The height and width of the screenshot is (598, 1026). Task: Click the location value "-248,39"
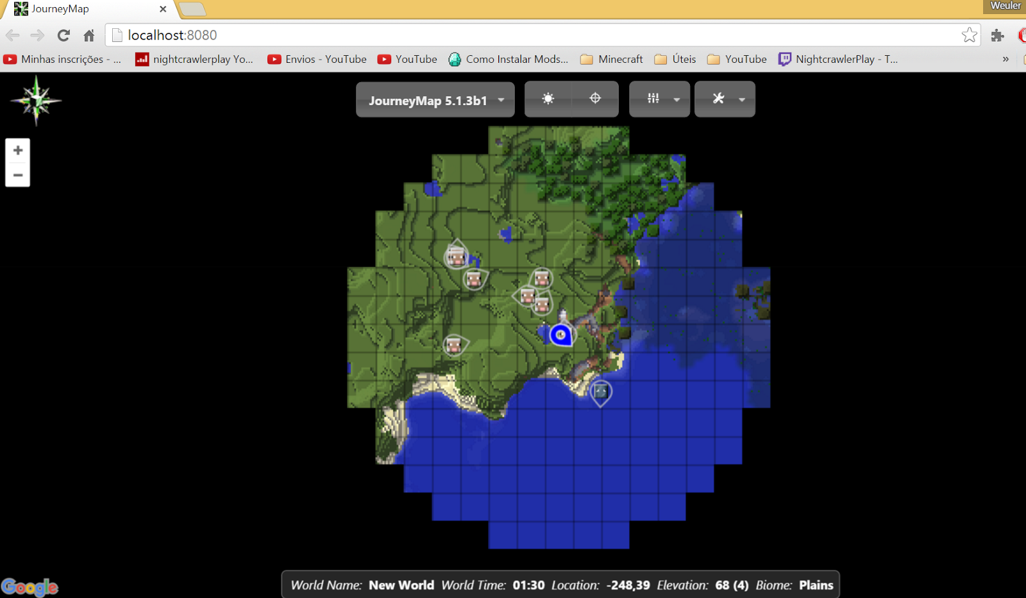pyautogui.click(x=628, y=585)
